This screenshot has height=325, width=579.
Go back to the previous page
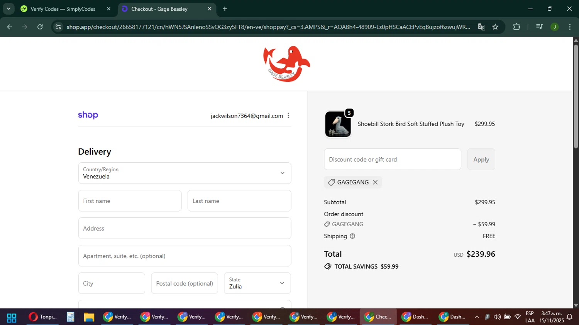tap(10, 27)
